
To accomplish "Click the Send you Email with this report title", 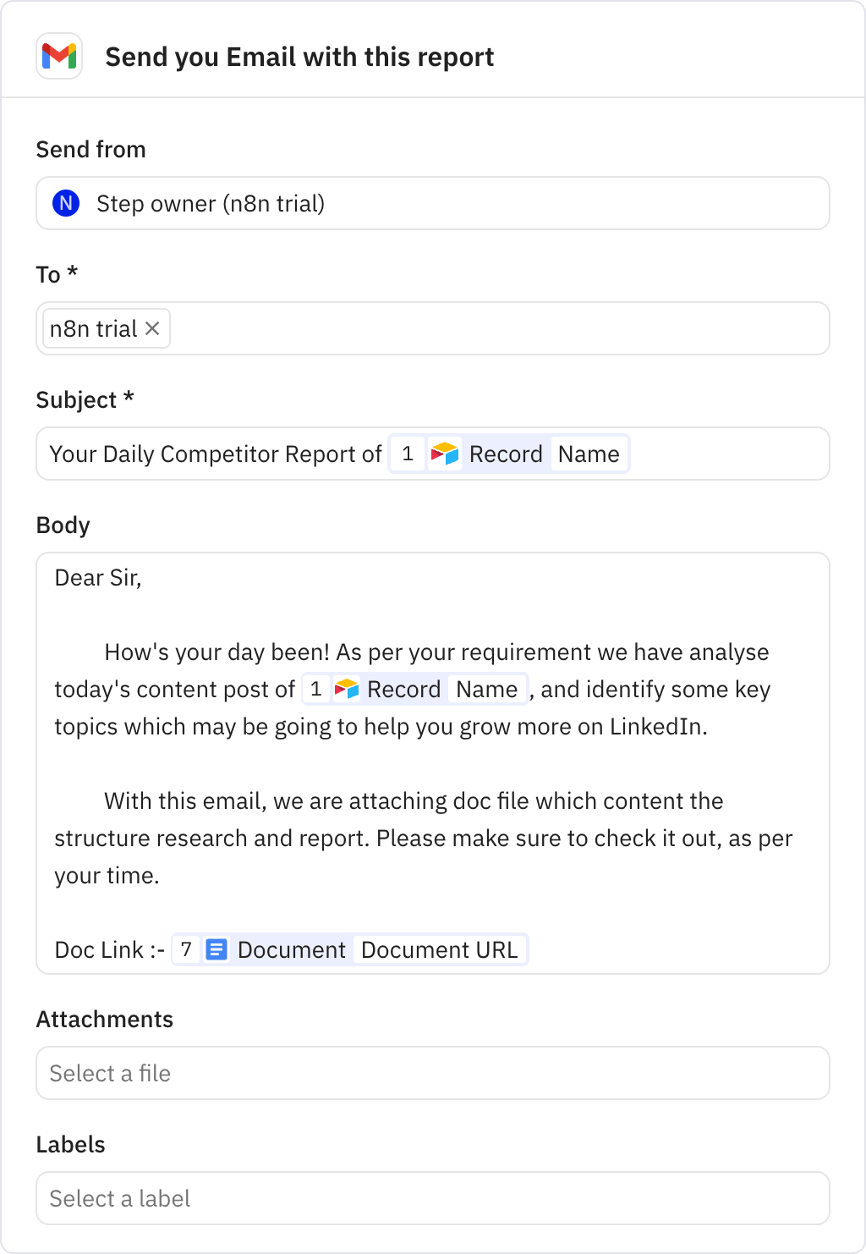I will 299,57.
